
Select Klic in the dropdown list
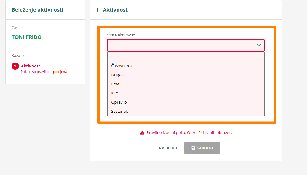[114, 93]
